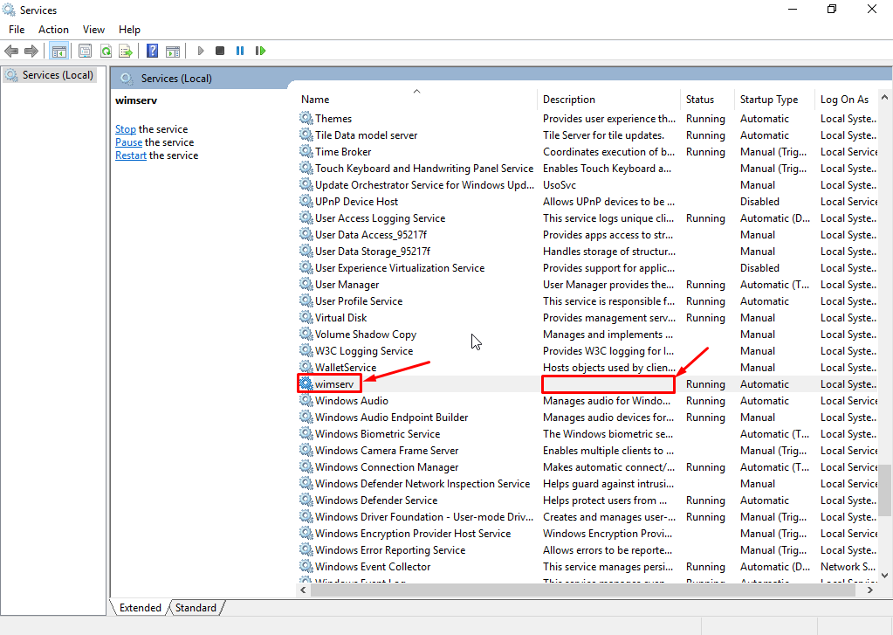The width and height of the screenshot is (893, 635).
Task: Click the vertical scrollbar down arrow
Action: click(x=884, y=576)
